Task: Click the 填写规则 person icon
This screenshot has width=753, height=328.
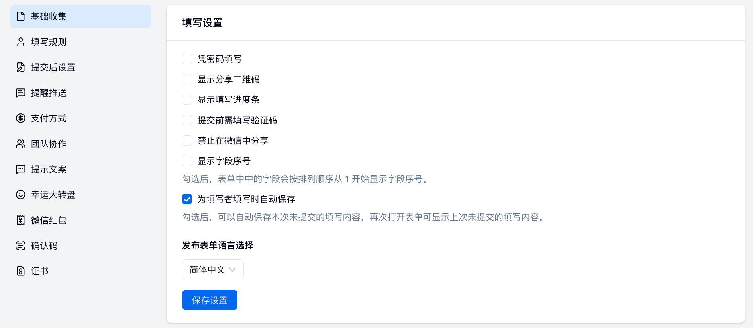Action: pos(21,42)
